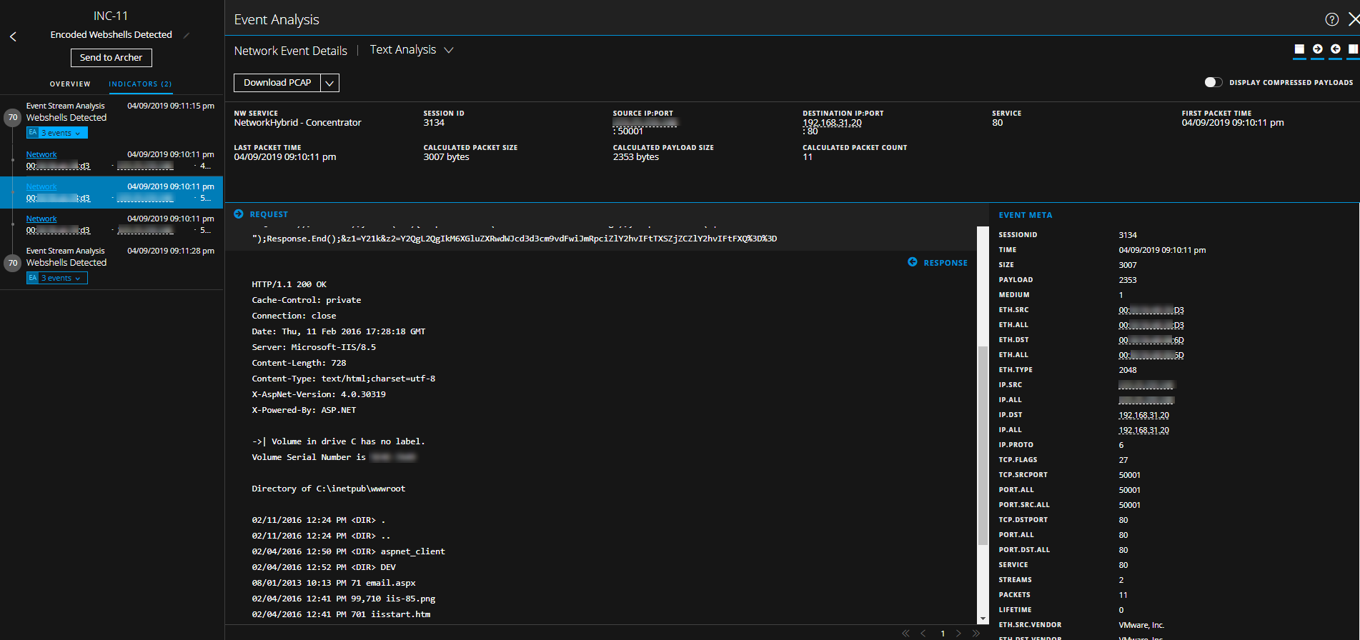Screen dimensions: 1360x640
Task: Collapse the REQUEST section arrow icon
Action: 239,214
